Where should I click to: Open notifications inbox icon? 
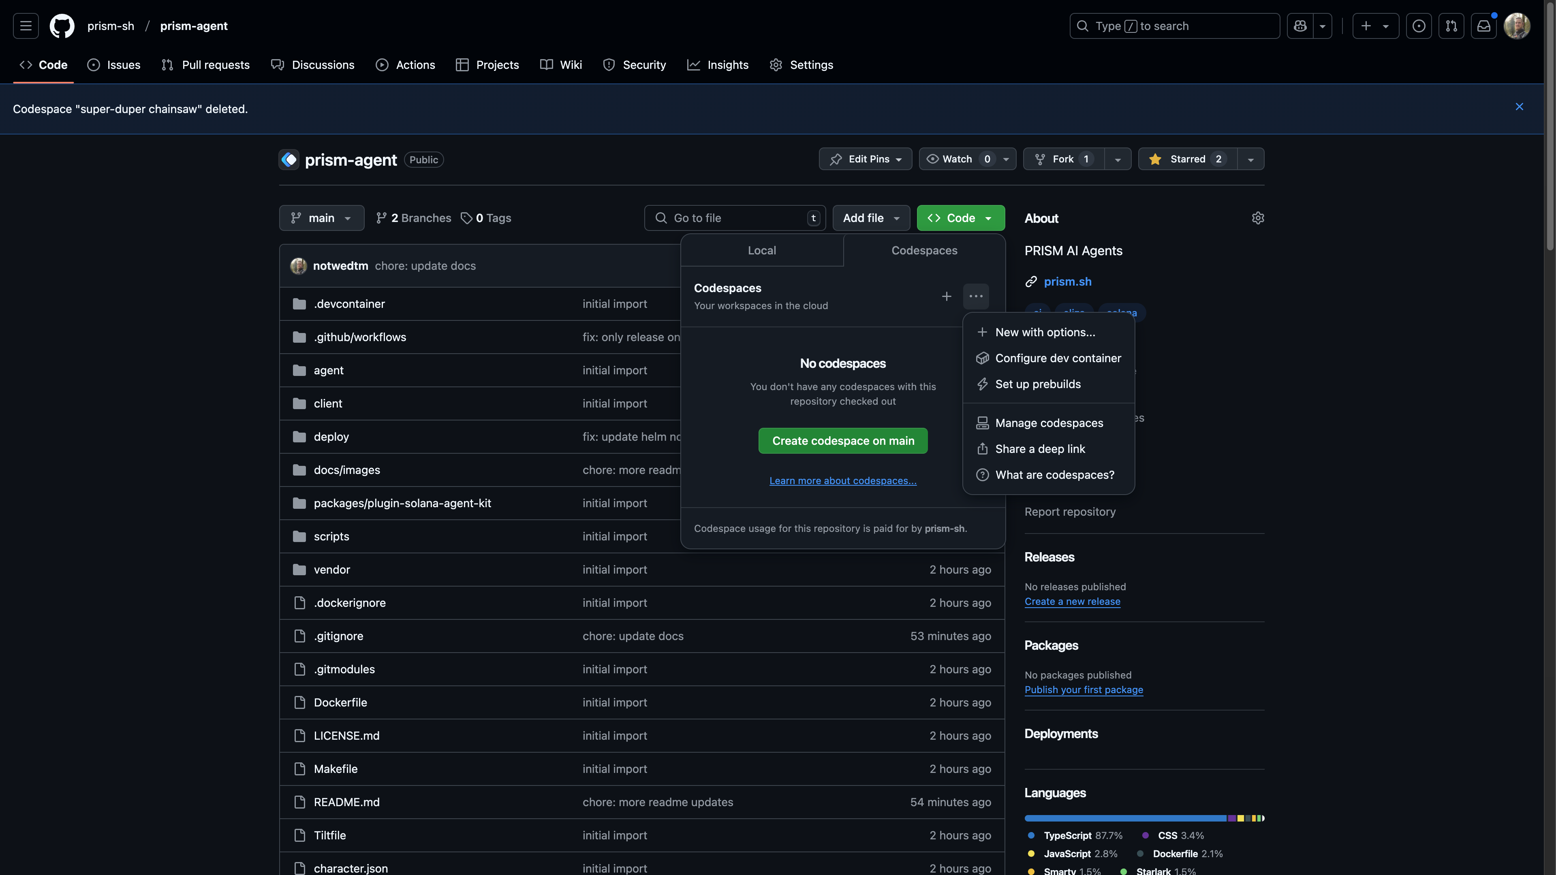click(x=1483, y=26)
